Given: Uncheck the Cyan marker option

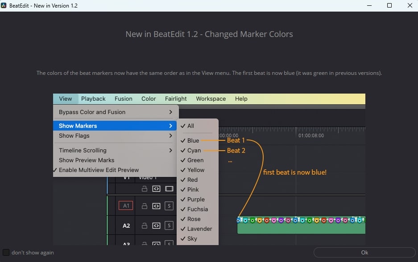Looking at the screenshot, I should coord(194,151).
